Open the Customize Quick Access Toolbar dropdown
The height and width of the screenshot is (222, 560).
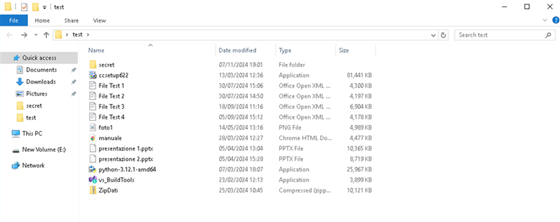[44, 7]
